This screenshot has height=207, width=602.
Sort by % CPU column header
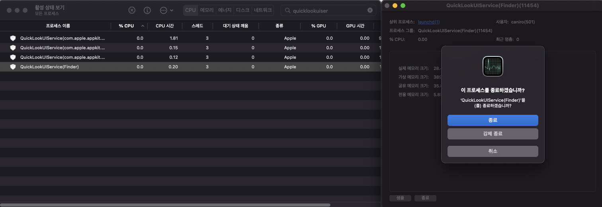(x=127, y=26)
